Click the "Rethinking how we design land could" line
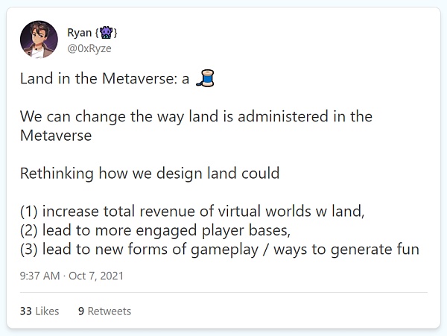 (150, 174)
